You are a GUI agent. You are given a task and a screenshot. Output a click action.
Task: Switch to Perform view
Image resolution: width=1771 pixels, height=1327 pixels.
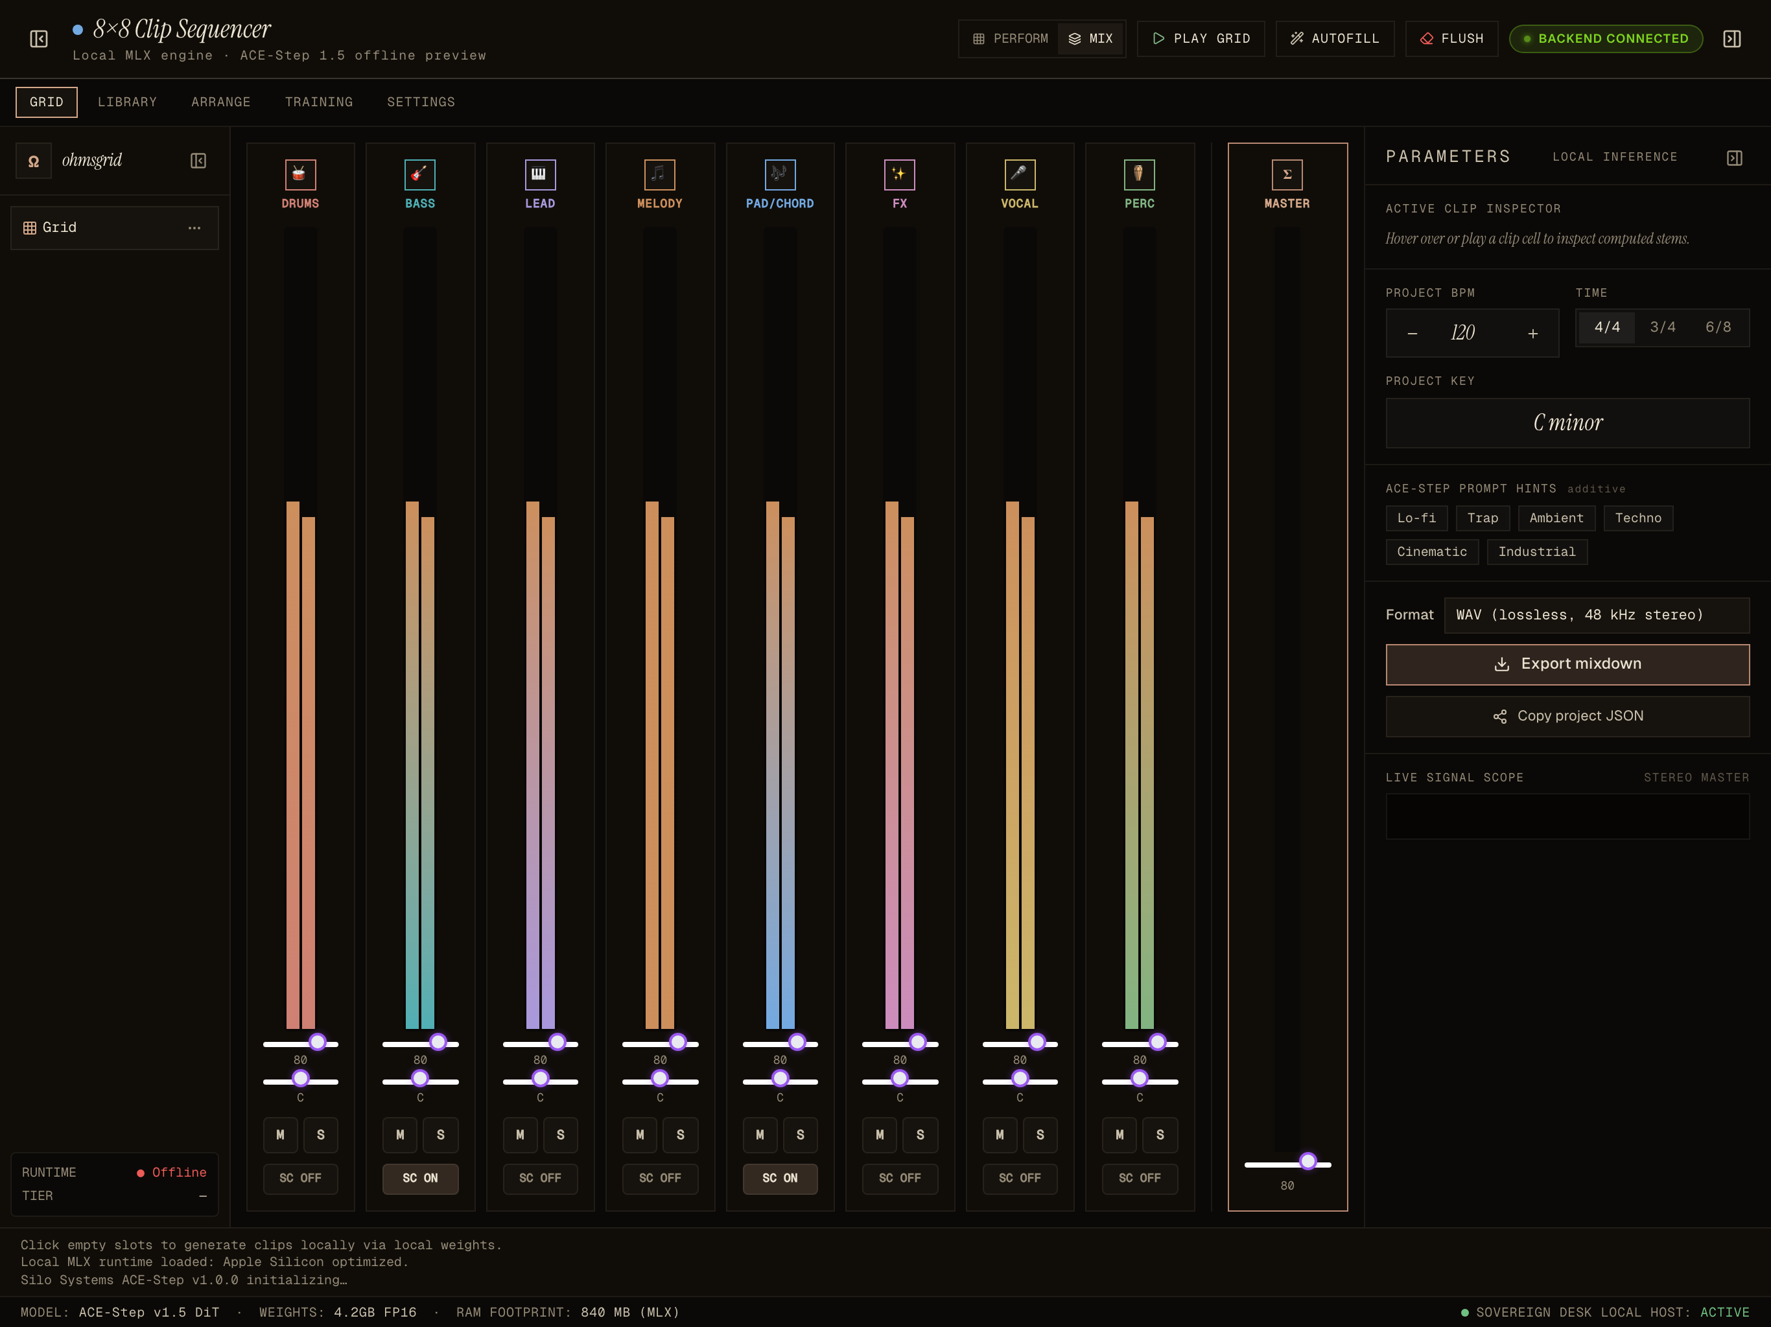tap(1009, 38)
